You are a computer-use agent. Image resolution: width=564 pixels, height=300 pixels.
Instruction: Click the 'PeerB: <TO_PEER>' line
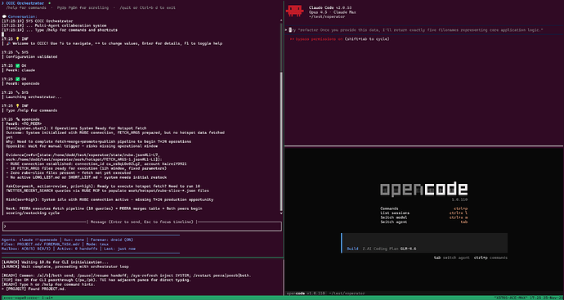(x=24, y=123)
